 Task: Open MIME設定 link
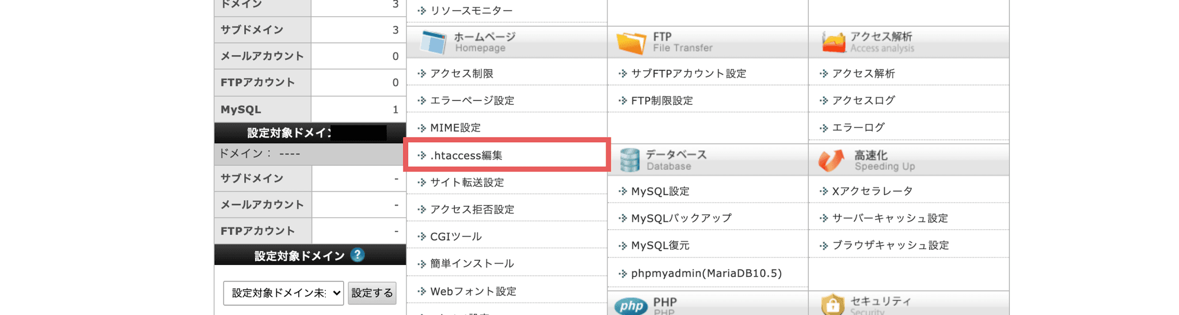click(x=455, y=127)
